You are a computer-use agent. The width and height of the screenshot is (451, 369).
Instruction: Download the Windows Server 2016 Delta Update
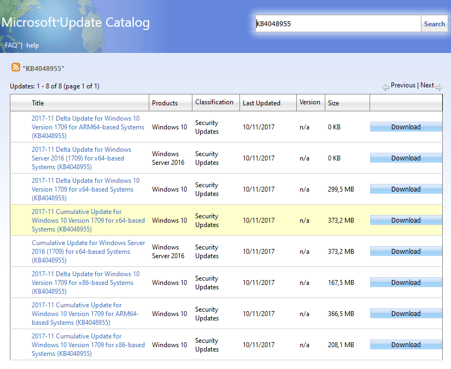click(406, 158)
